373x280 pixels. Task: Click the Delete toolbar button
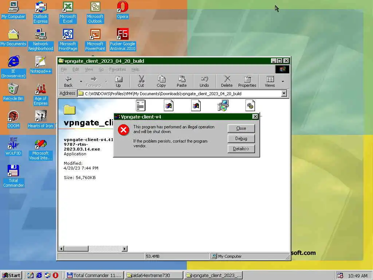pyautogui.click(x=227, y=81)
